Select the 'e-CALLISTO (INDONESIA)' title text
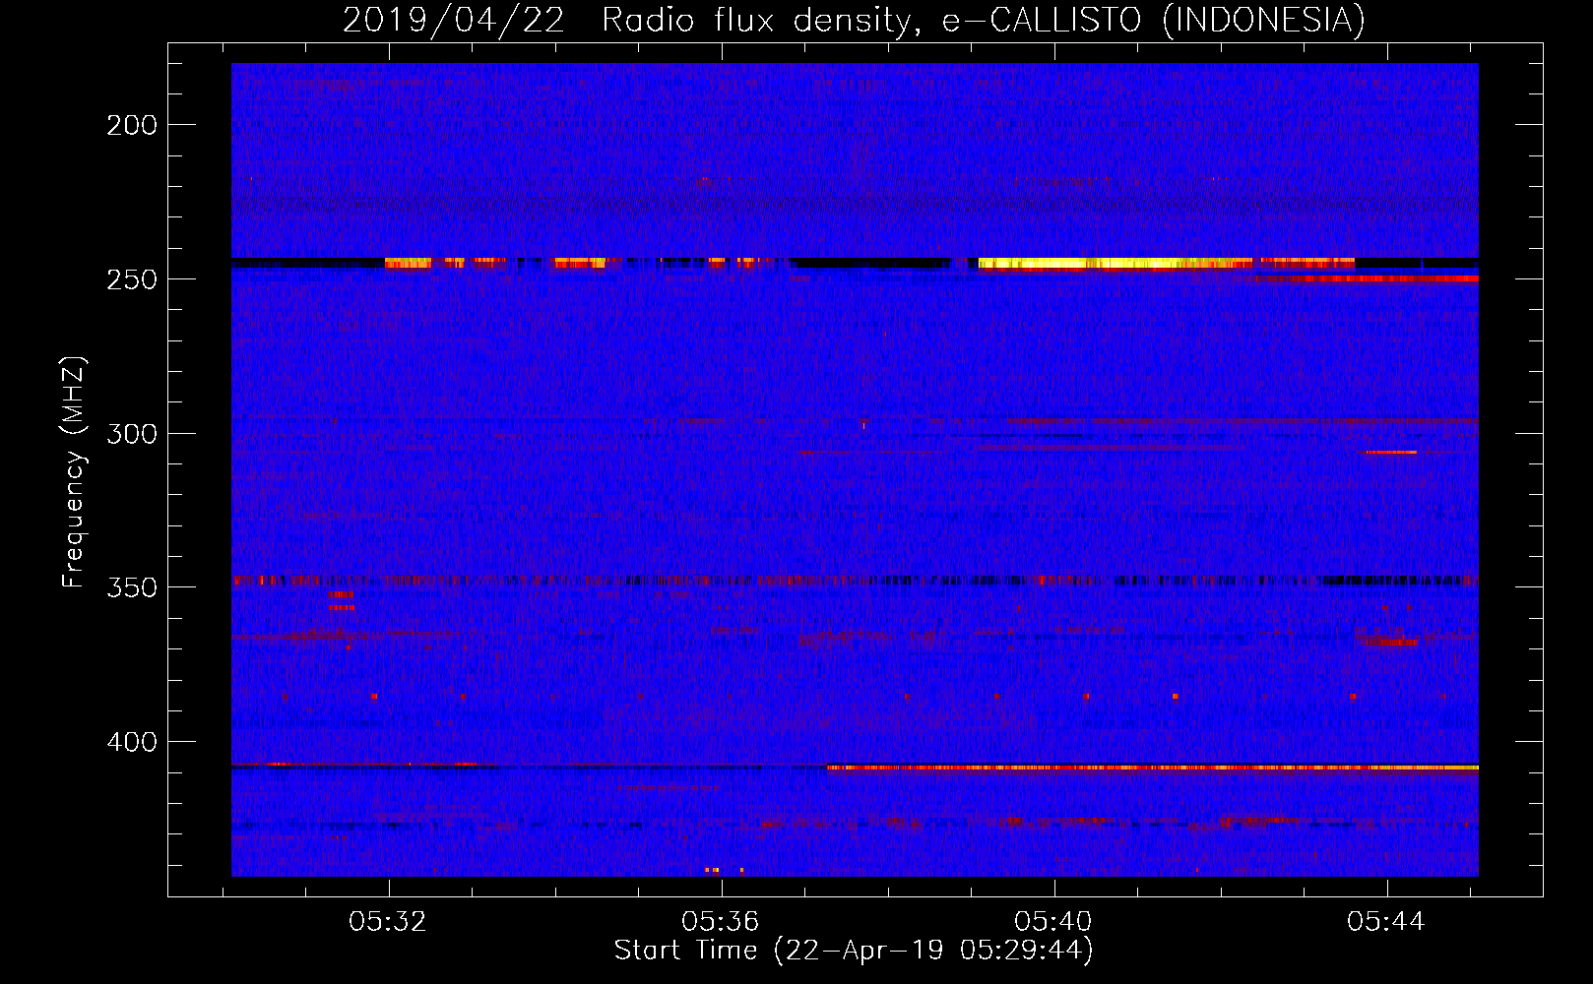Viewport: 1593px width, 984px height. 1154,19
